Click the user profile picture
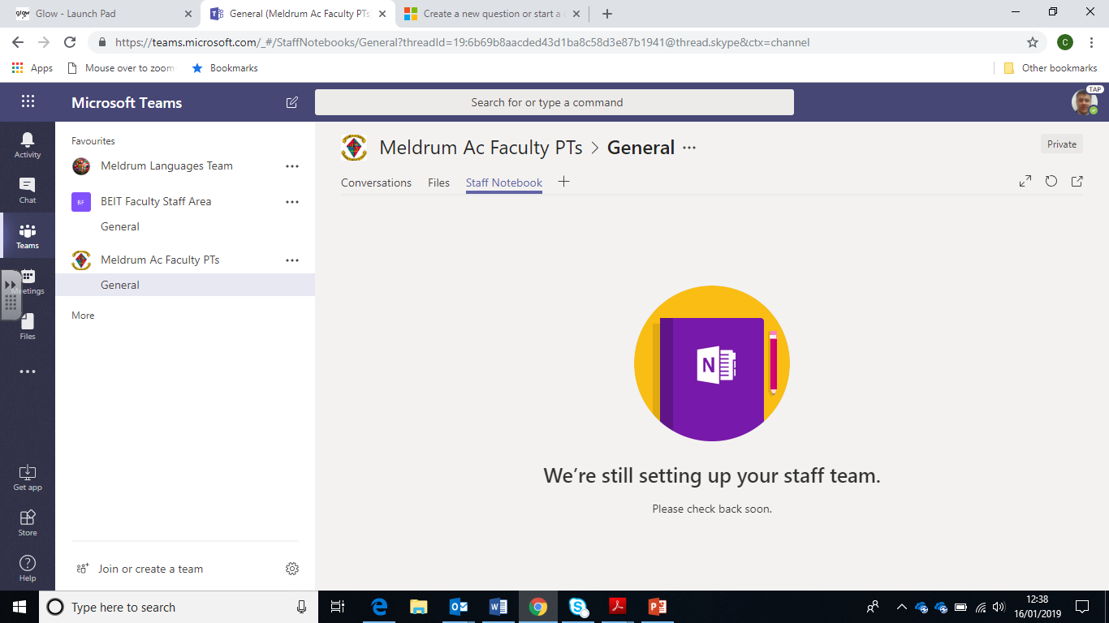The height and width of the screenshot is (623, 1109). [1084, 102]
